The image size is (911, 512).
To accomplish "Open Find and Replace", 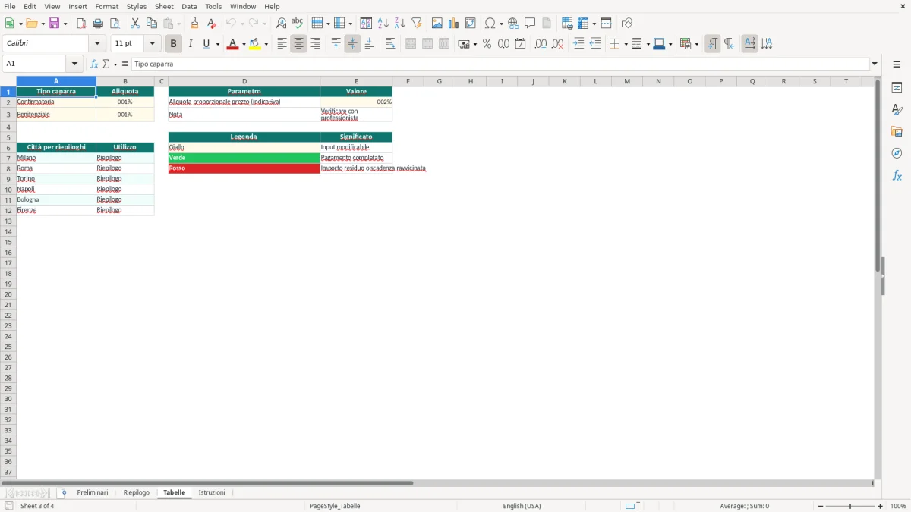I will pos(281,24).
